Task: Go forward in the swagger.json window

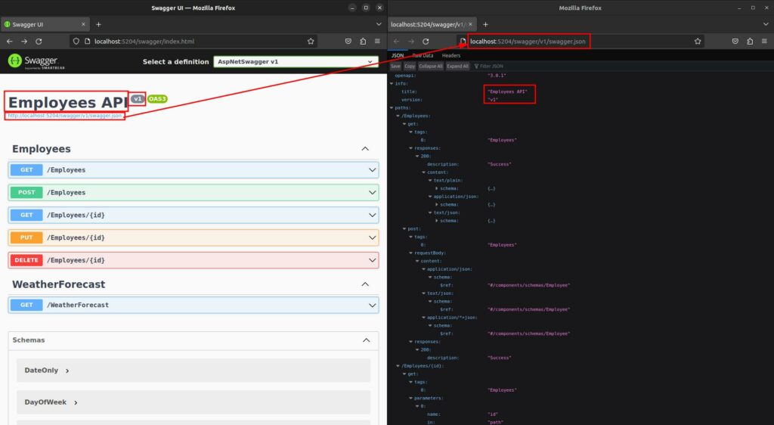Action: (x=411, y=42)
